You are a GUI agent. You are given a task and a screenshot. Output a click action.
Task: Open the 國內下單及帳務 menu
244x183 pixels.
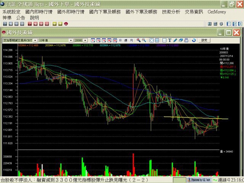[105, 12]
